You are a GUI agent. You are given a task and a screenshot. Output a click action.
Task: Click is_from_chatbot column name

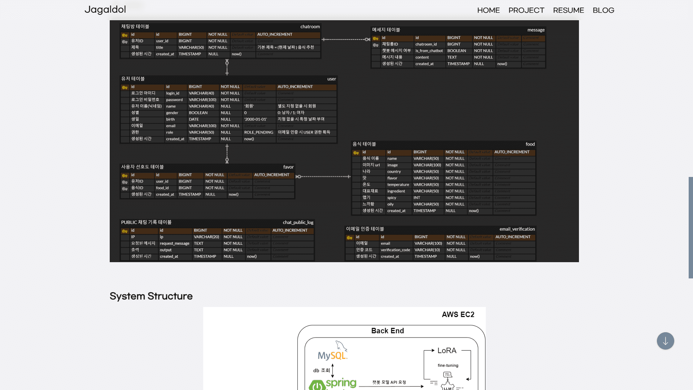pos(429,51)
